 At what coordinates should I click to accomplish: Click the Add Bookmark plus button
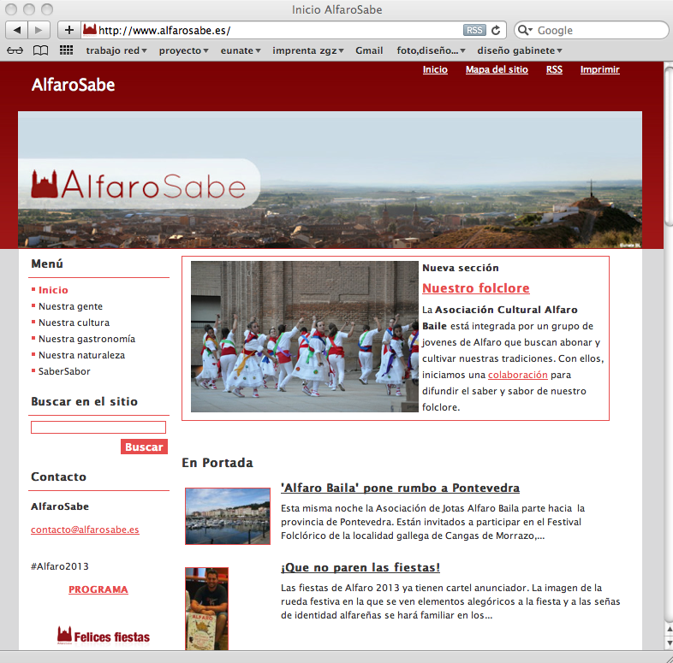69,30
